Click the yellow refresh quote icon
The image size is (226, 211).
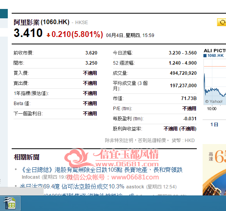click(x=222, y=22)
